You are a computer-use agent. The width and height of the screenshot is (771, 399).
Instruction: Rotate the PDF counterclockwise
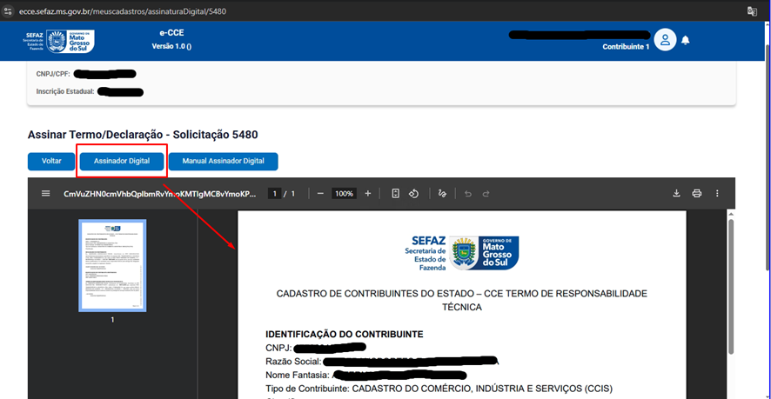415,193
